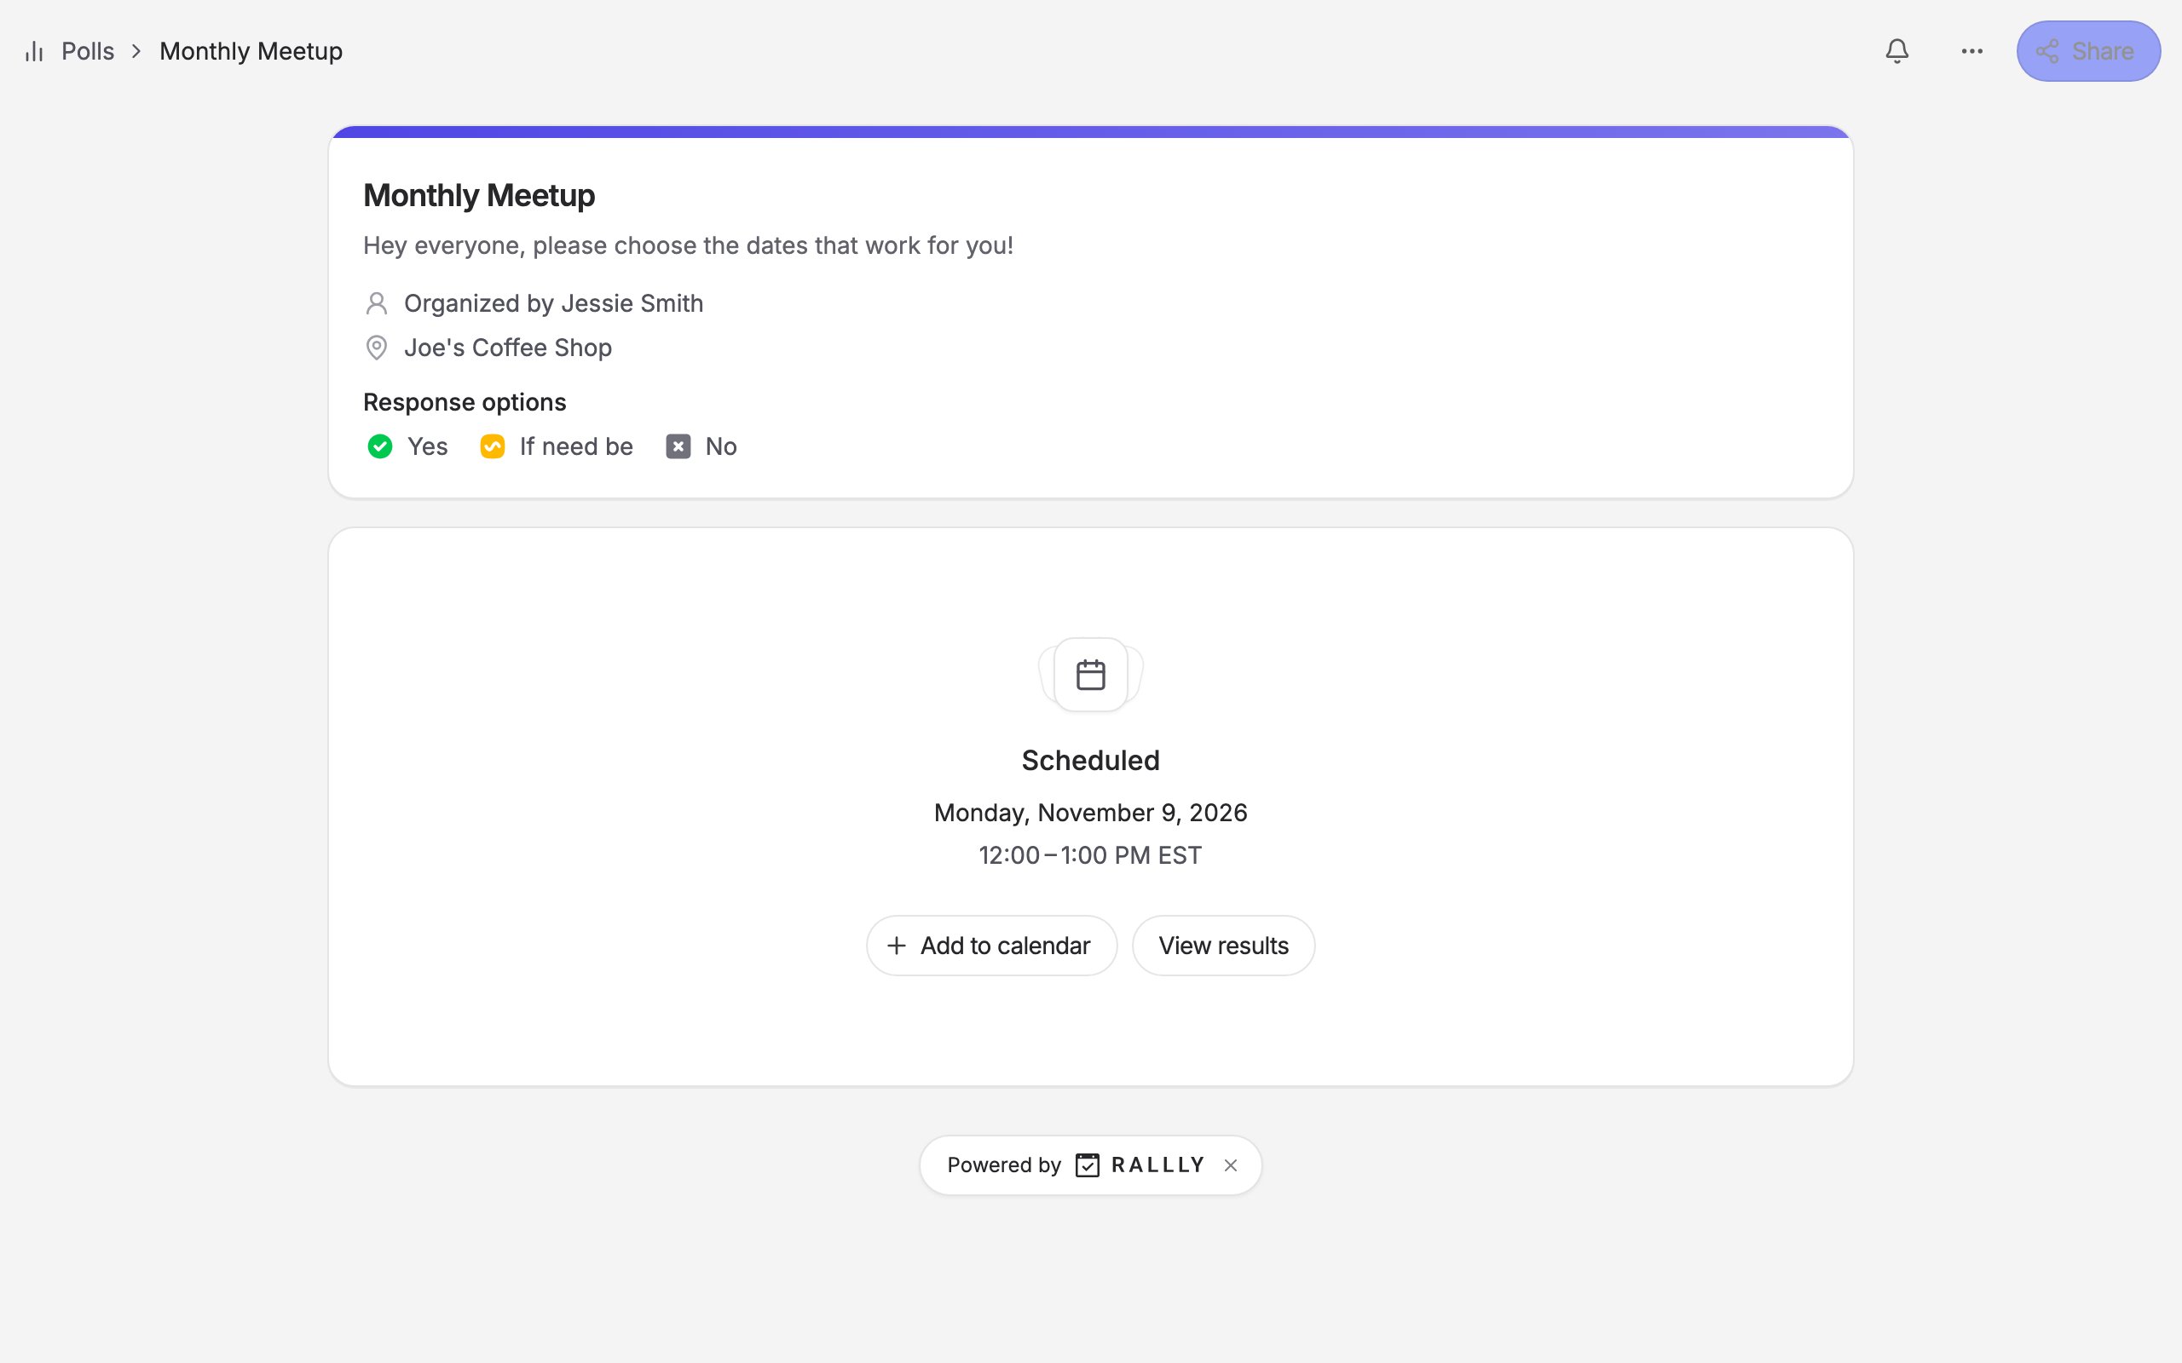
Task: Open the Rallly link in footer badge
Action: pos(1140,1165)
